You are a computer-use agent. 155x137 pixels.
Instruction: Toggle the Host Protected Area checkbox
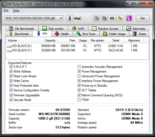pyautogui.click(x=11, y=86)
